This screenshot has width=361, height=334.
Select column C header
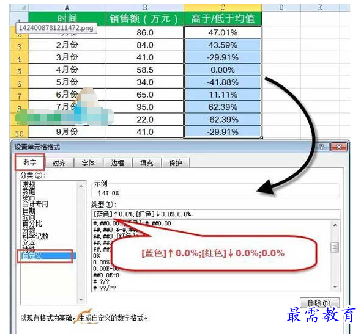click(x=223, y=7)
